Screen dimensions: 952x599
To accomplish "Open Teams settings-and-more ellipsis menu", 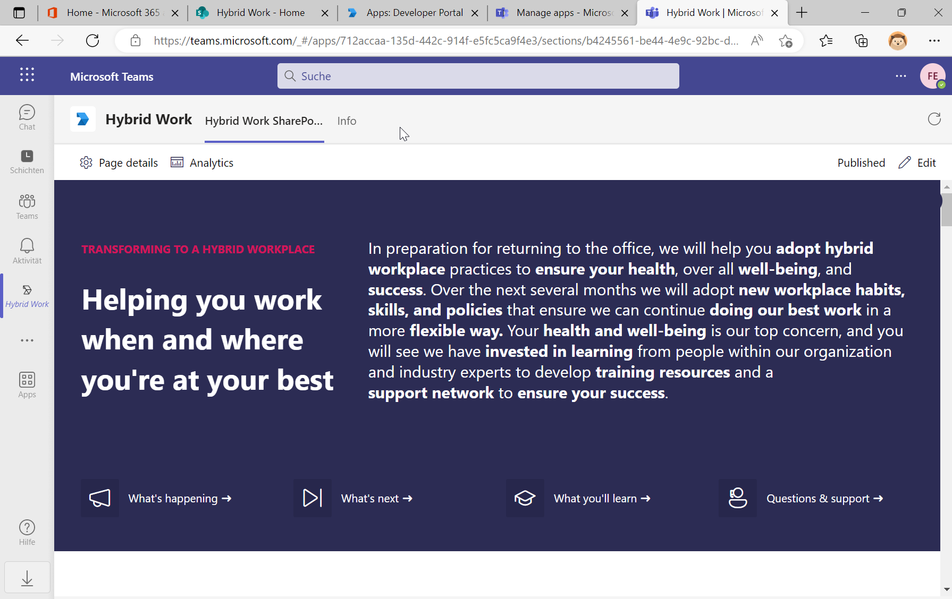I will coord(900,76).
